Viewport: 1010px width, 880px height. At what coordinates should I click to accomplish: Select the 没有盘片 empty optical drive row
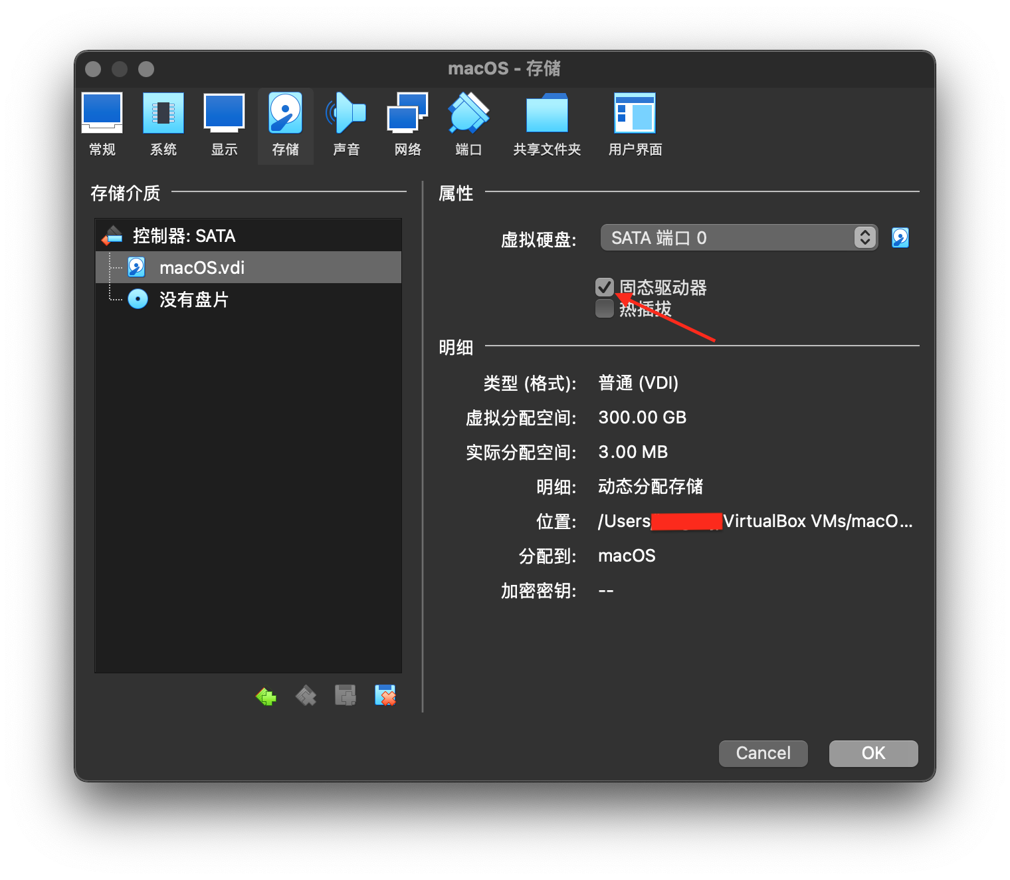249,299
